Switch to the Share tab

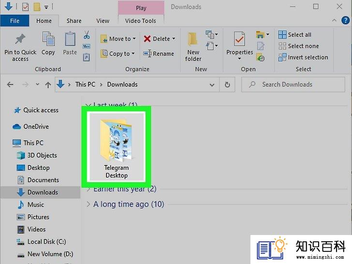(x=74, y=21)
